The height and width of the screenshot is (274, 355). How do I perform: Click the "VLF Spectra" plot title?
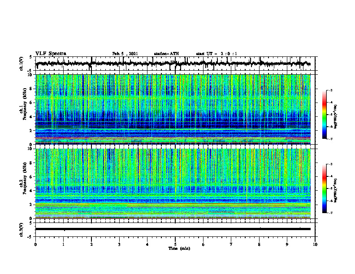[x=51, y=54]
